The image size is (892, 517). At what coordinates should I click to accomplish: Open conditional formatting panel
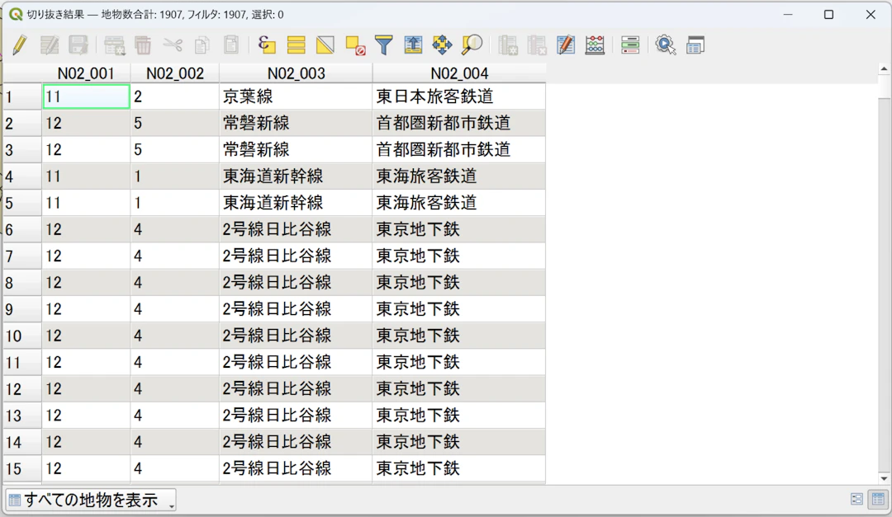click(630, 45)
